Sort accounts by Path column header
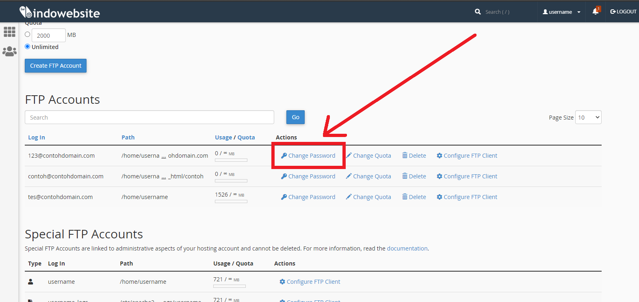Viewport: 639px width, 302px height. (x=128, y=137)
